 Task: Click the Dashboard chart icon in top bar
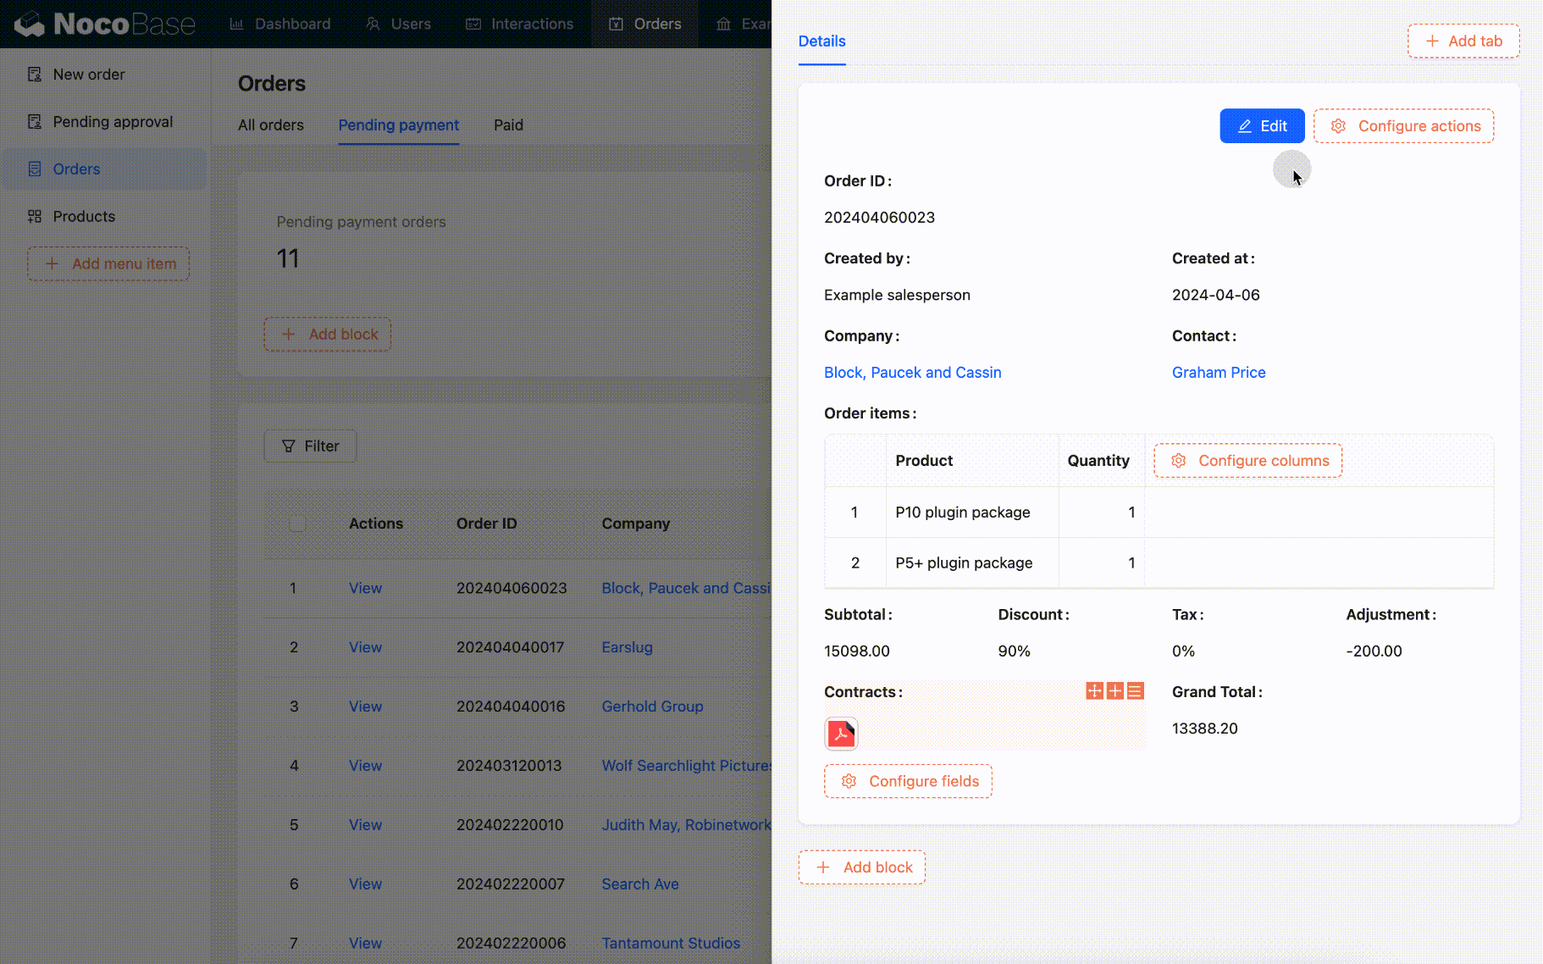tap(237, 24)
